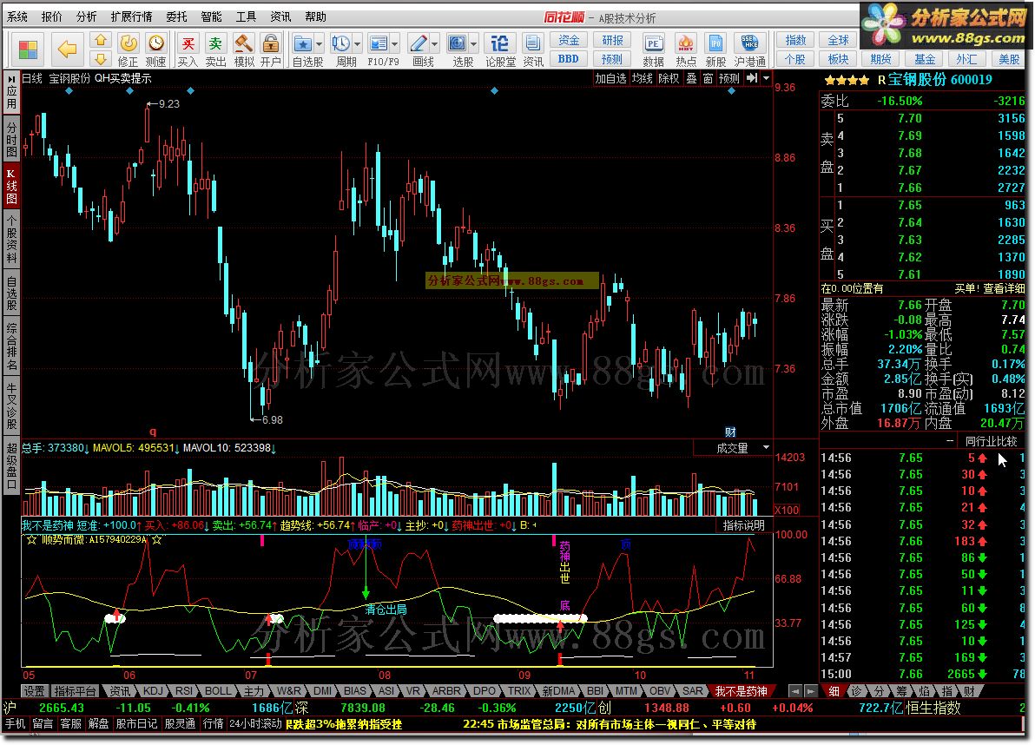This screenshot has width=1035, height=745.
Task: Select the 画线 drawing pencil tool
Action: click(x=419, y=44)
